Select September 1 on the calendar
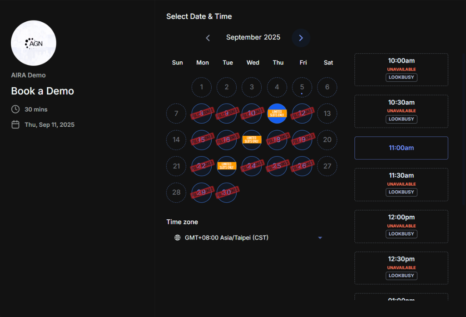Image resolution: width=466 pixels, height=317 pixels. [x=202, y=87]
